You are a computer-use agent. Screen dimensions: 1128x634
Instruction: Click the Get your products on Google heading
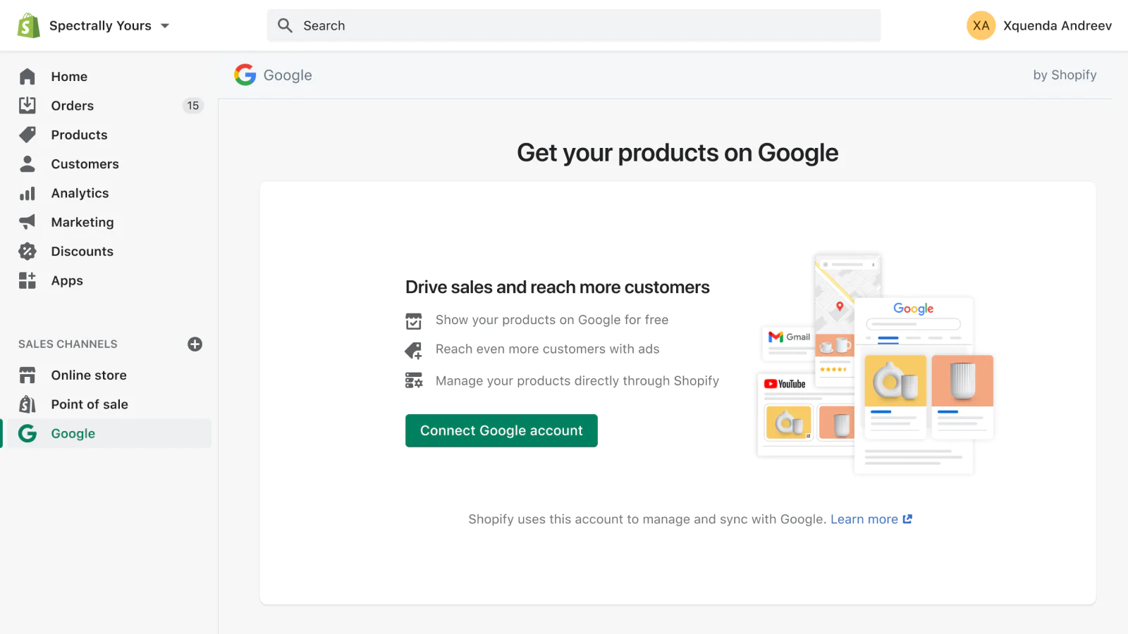[678, 153]
